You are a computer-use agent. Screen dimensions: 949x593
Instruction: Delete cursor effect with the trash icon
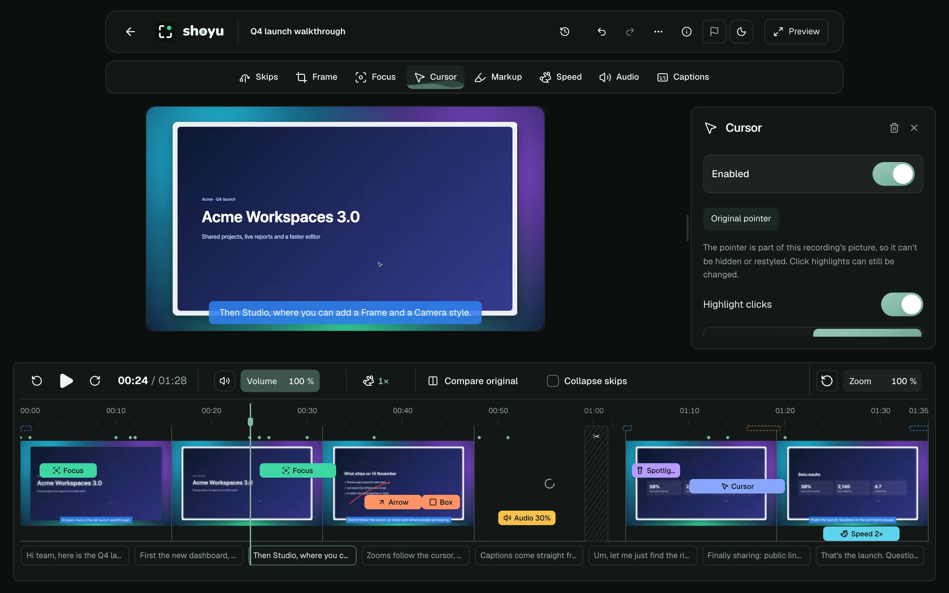pos(894,128)
